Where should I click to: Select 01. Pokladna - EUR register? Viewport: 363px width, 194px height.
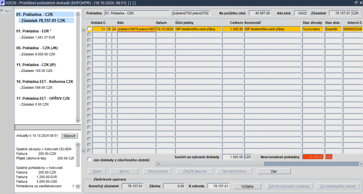point(34,31)
